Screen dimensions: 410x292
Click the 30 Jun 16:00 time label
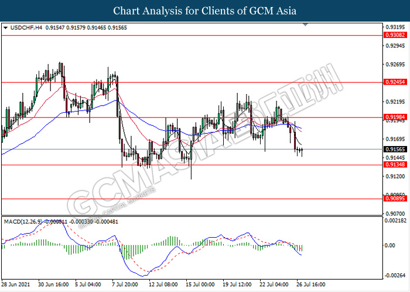53,284
